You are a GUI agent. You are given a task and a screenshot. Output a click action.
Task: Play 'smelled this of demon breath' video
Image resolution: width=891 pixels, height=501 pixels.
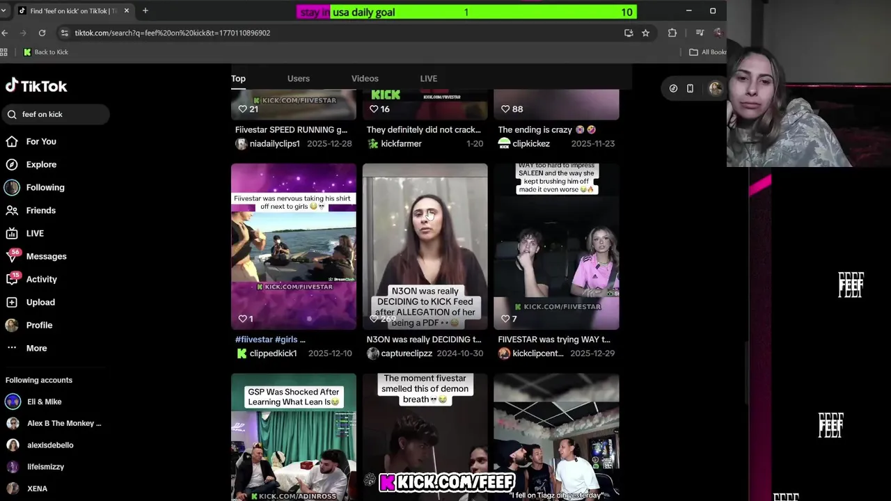tap(425, 437)
